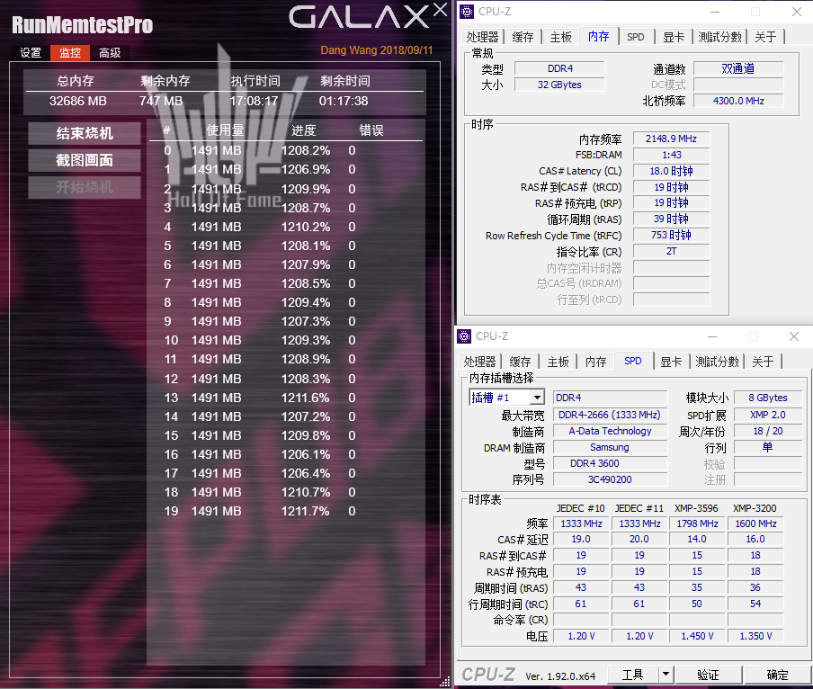This screenshot has width=813, height=689.
Task: Click the A-Data Technology manufacturer field
Action: 610,431
